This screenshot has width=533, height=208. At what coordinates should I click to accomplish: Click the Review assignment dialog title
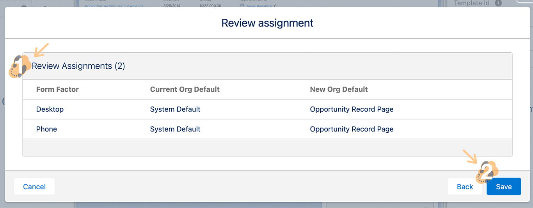click(267, 23)
